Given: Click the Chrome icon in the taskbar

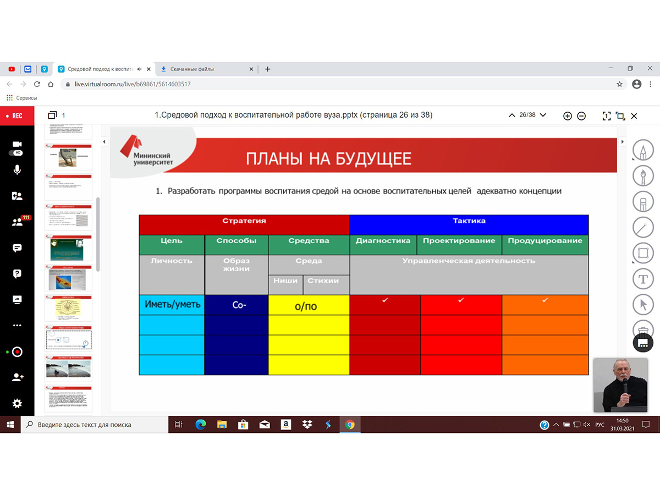Looking at the screenshot, I should point(350,425).
